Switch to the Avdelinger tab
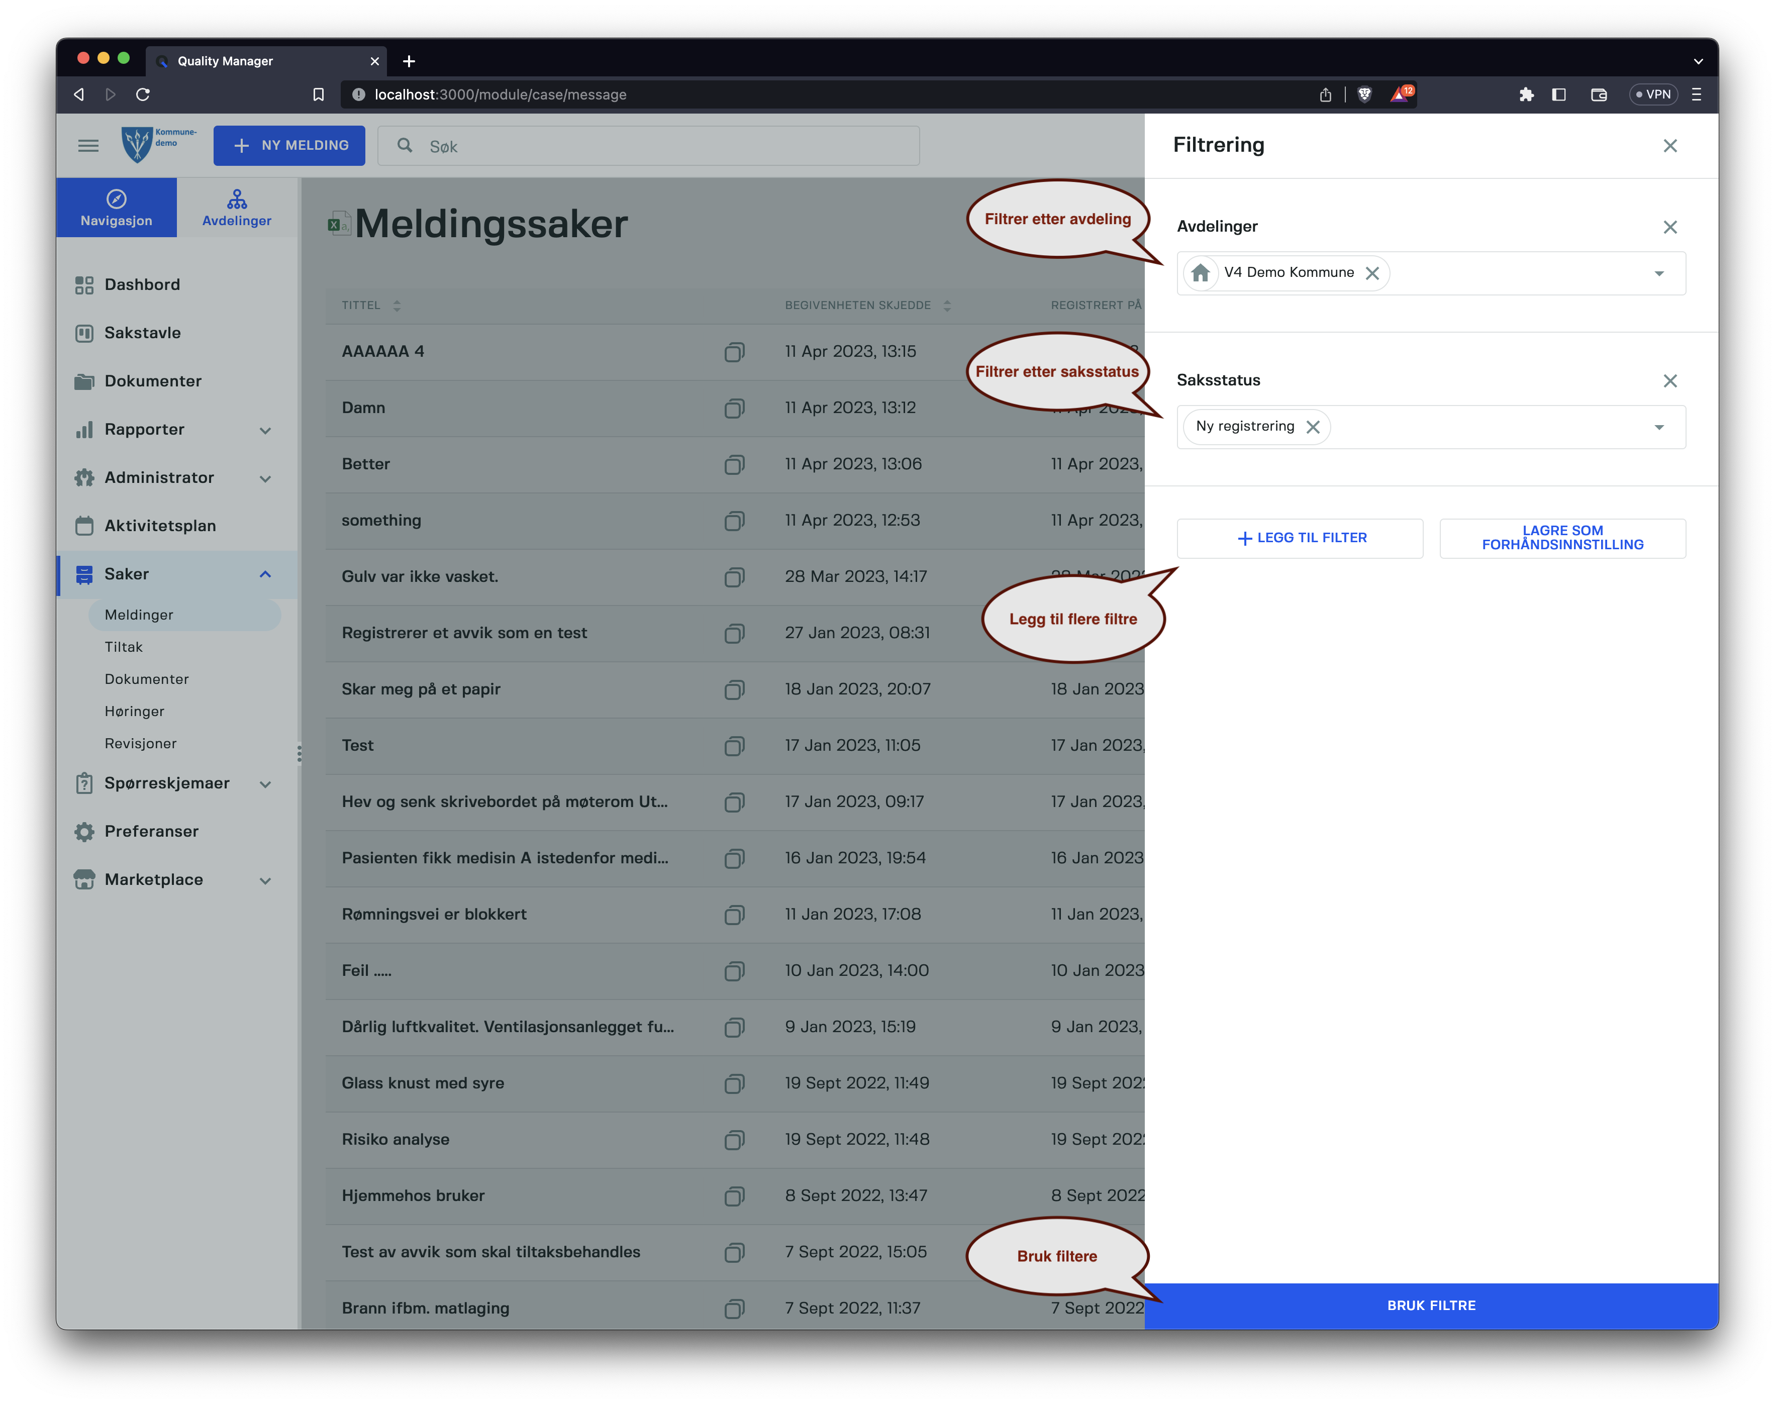The height and width of the screenshot is (1404, 1775). point(237,208)
